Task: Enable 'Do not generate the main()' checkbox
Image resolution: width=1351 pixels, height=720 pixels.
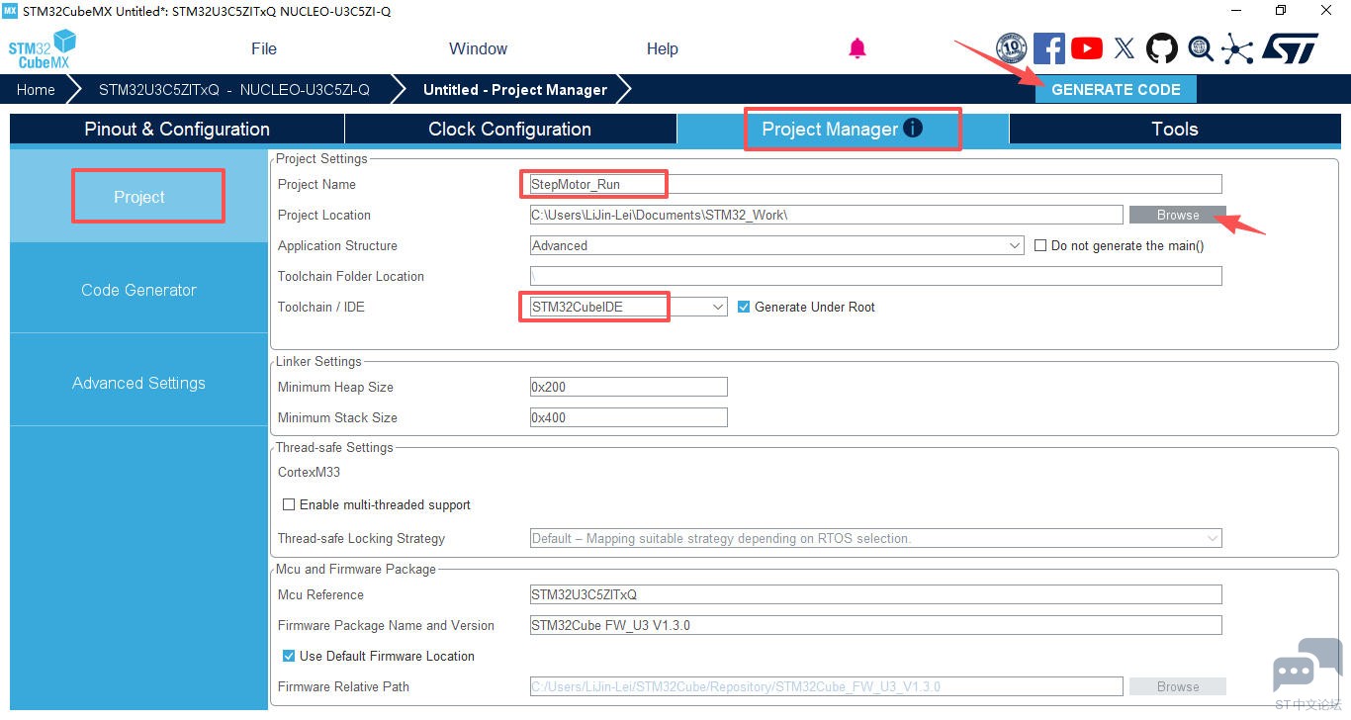Action: pyautogui.click(x=1040, y=245)
